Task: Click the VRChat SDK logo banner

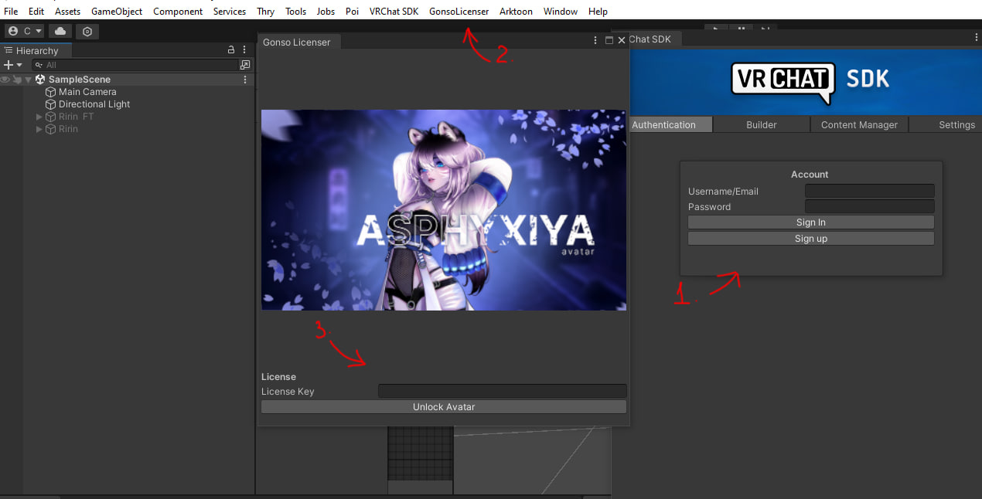Action: (x=806, y=81)
